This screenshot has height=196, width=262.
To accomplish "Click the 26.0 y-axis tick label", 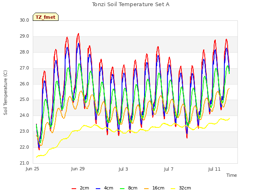I will point(25,84).
